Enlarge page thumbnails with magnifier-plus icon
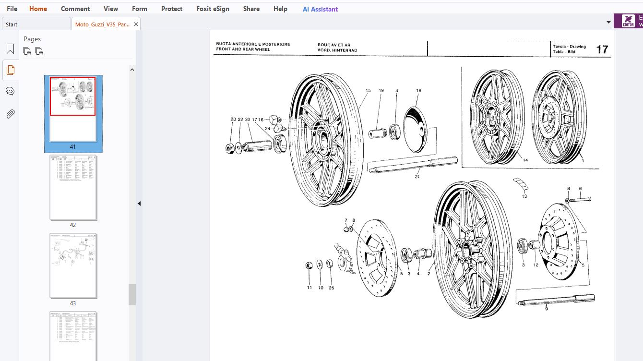The image size is (643, 361). coord(27,51)
